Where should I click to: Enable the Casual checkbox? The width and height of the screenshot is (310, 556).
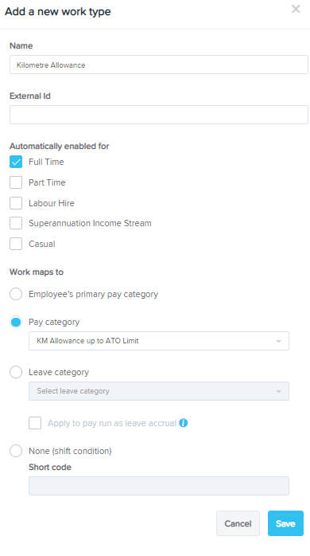point(16,244)
